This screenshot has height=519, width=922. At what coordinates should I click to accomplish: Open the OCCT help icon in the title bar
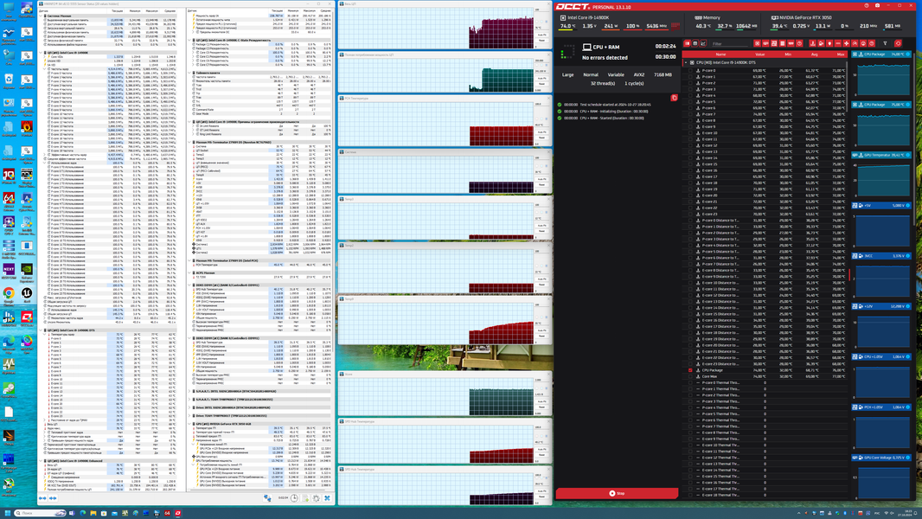point(867,5)
